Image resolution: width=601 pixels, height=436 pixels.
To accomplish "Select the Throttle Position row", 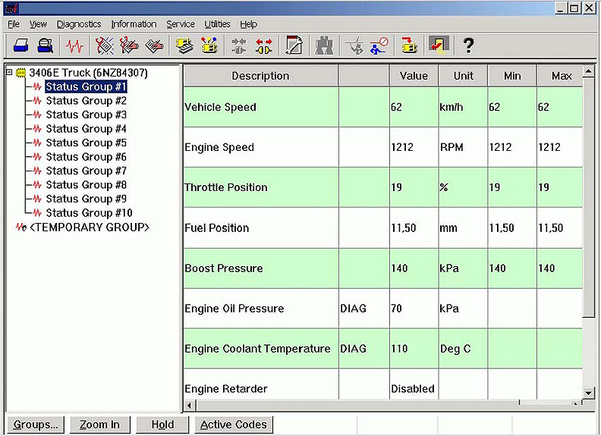I will (383, 187).
